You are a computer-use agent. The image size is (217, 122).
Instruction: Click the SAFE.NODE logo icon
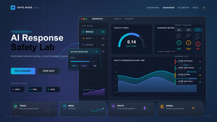(13, 7)
